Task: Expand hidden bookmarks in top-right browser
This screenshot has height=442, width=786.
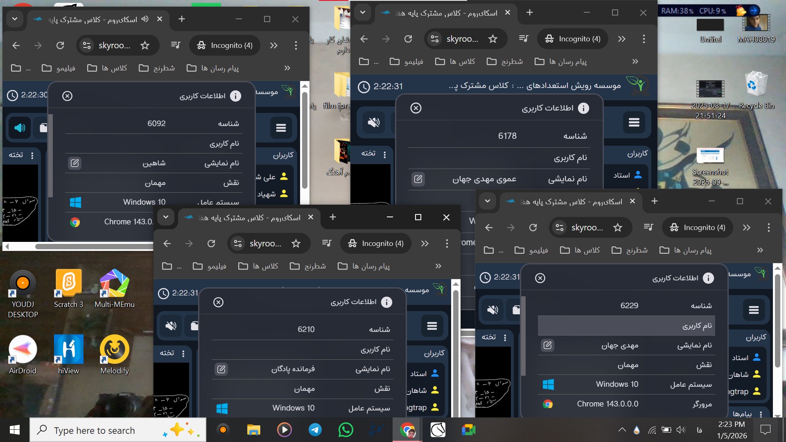Action: 635,62
